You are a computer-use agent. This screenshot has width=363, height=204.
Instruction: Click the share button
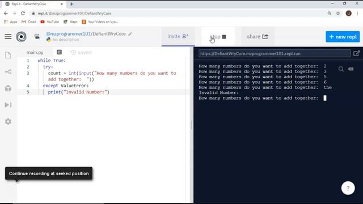click(x=258, y=36)
